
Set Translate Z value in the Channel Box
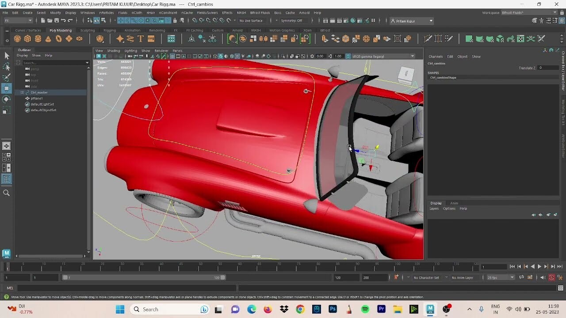[x=547, y=68]
